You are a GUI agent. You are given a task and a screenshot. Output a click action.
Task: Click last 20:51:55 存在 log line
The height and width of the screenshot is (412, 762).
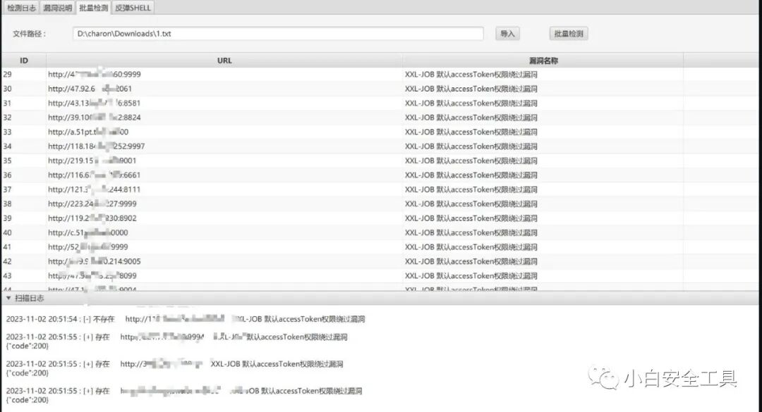pyautogui.click(x=183, y=391)
